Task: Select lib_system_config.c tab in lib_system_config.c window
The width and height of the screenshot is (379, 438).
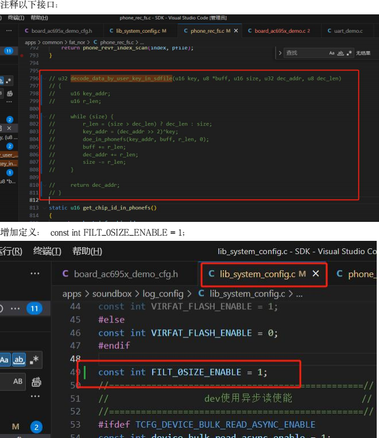Action: click(257, 274)
